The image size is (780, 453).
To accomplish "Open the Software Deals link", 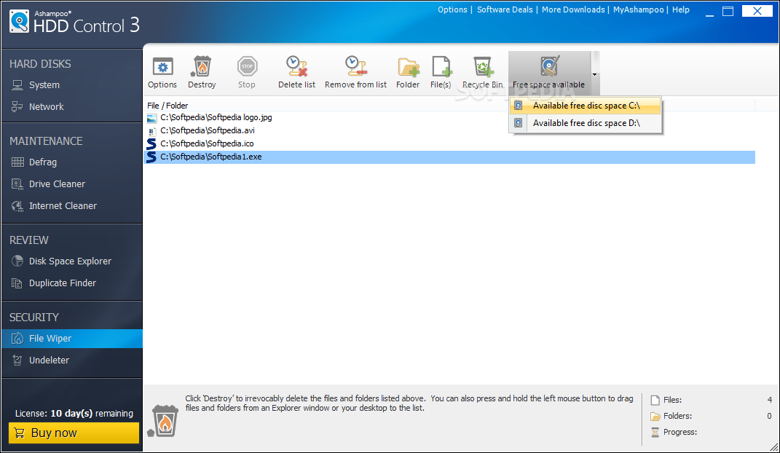I will (x=505, y=9).
